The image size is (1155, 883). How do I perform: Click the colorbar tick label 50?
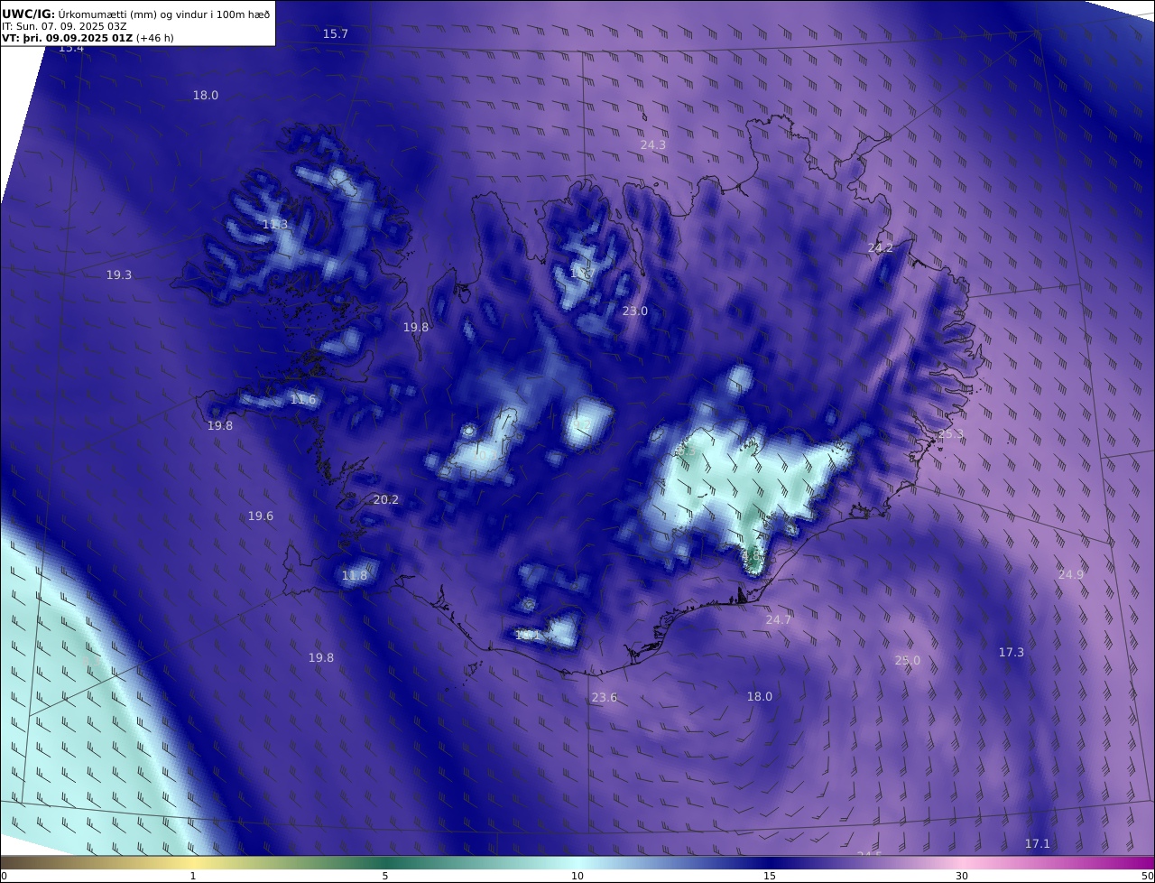pos(1147,876)
